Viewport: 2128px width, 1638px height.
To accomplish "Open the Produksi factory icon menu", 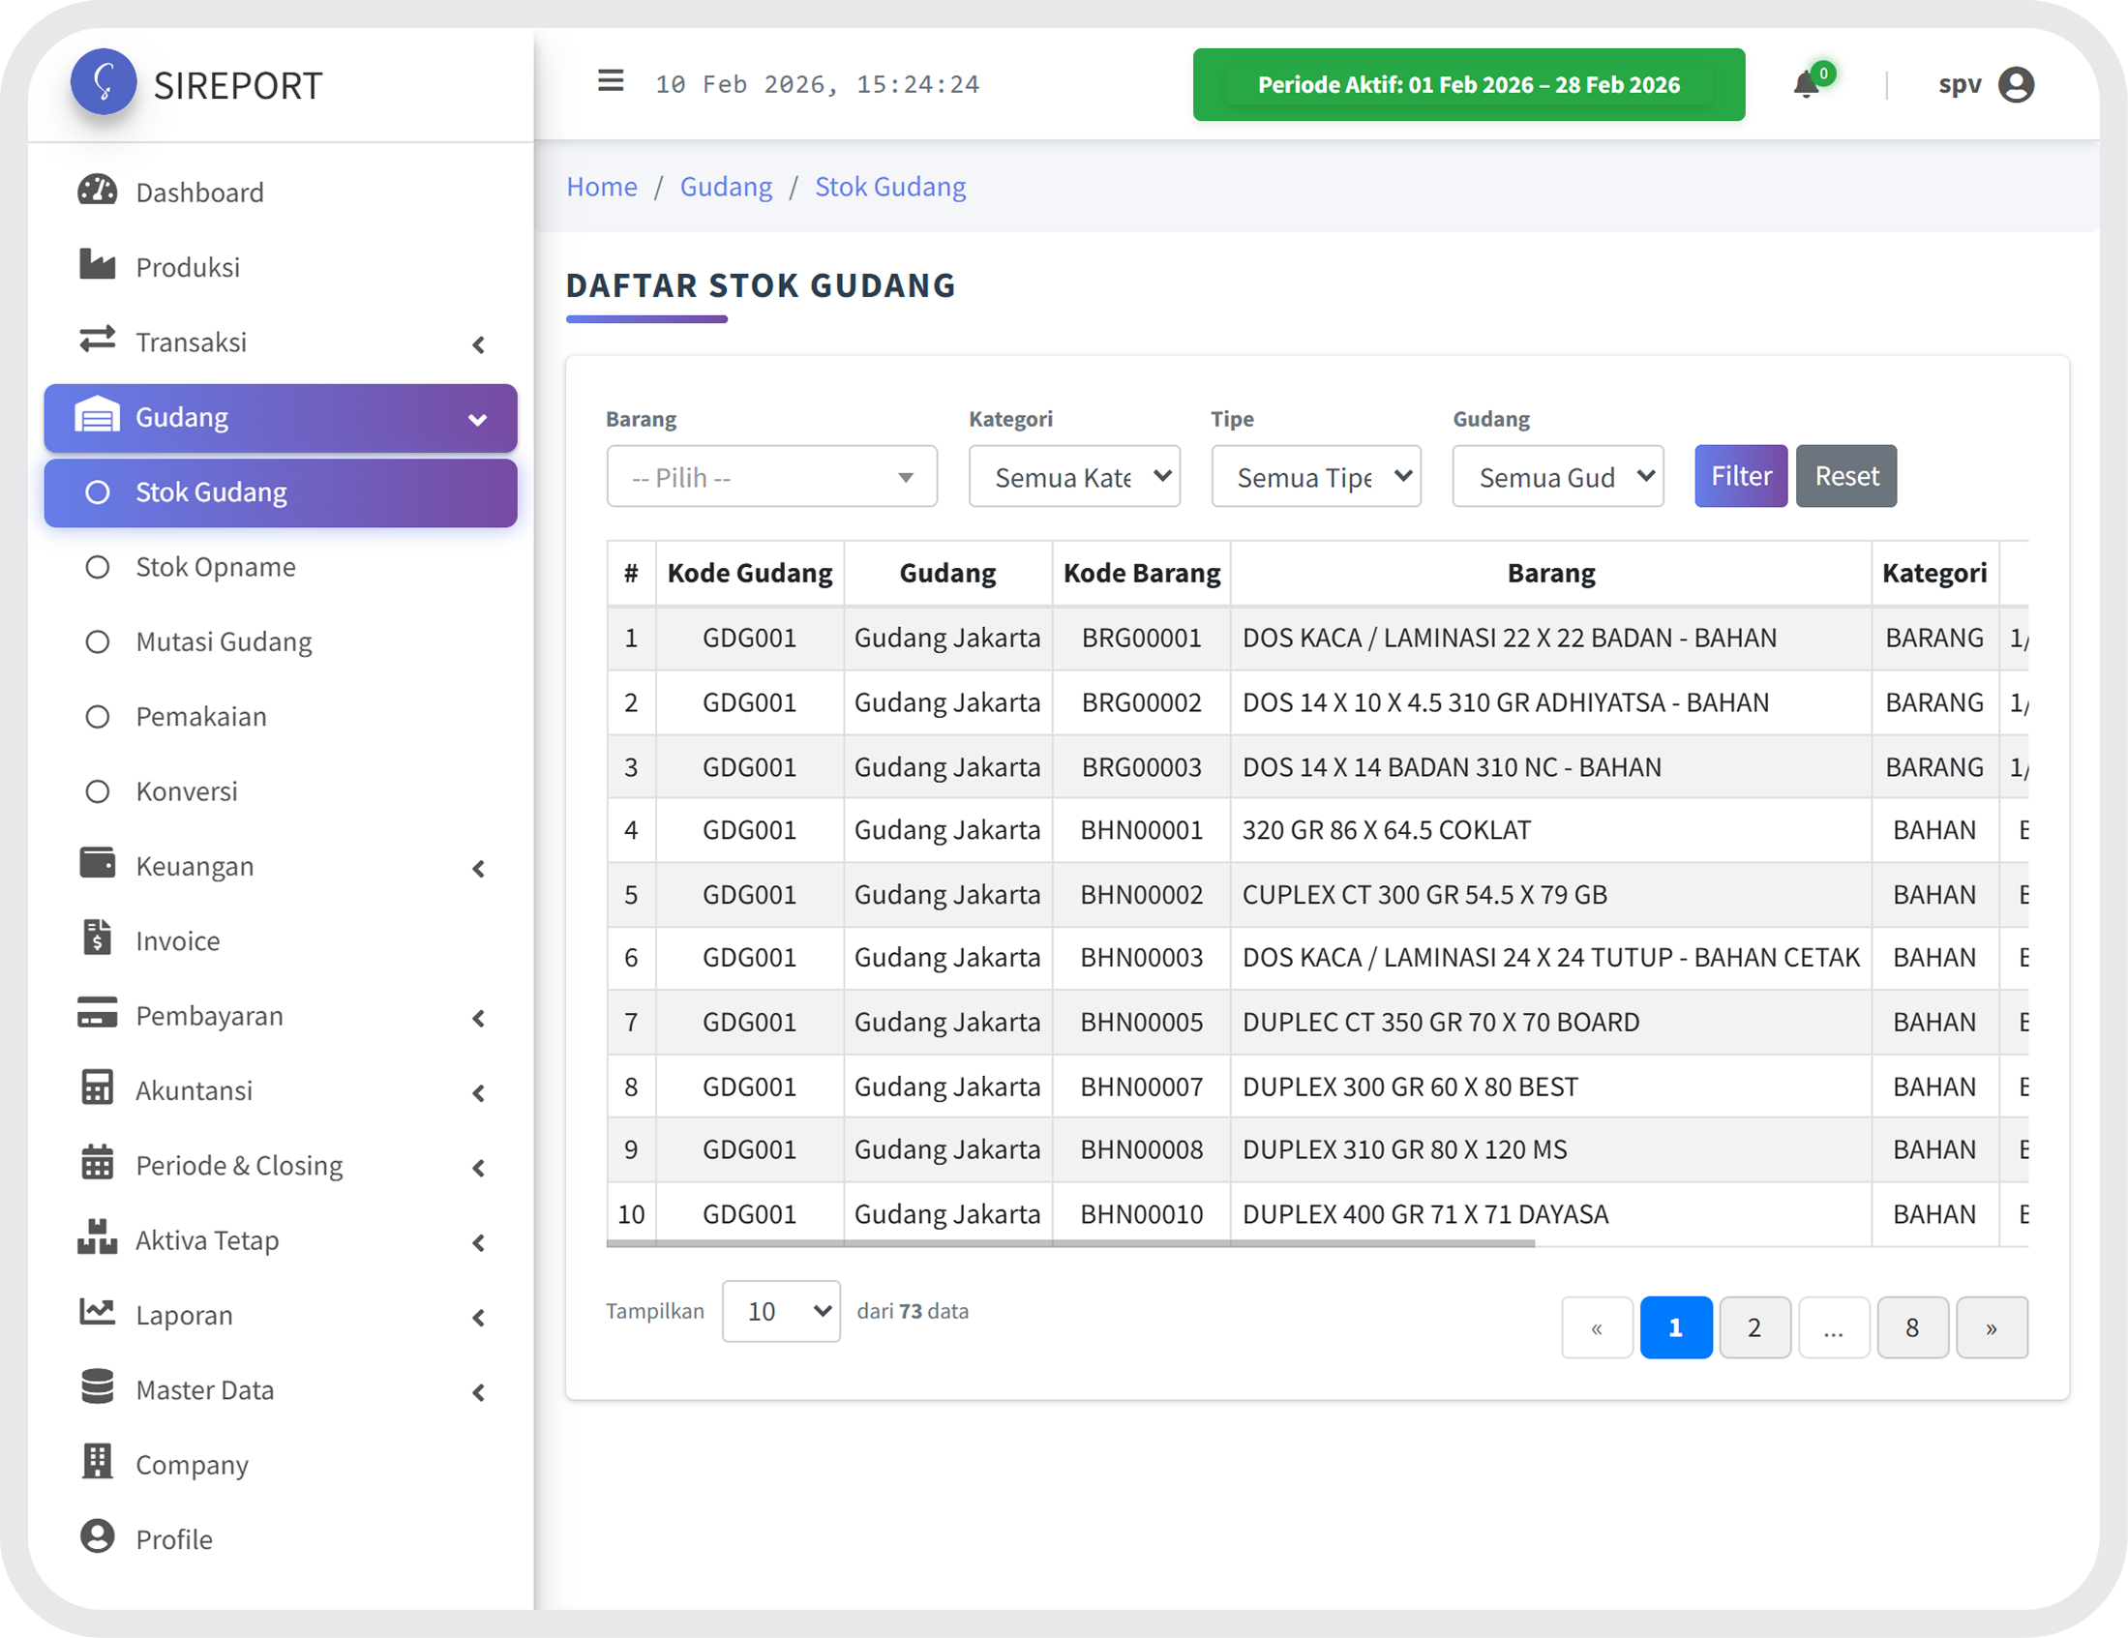I will point(98,265).
